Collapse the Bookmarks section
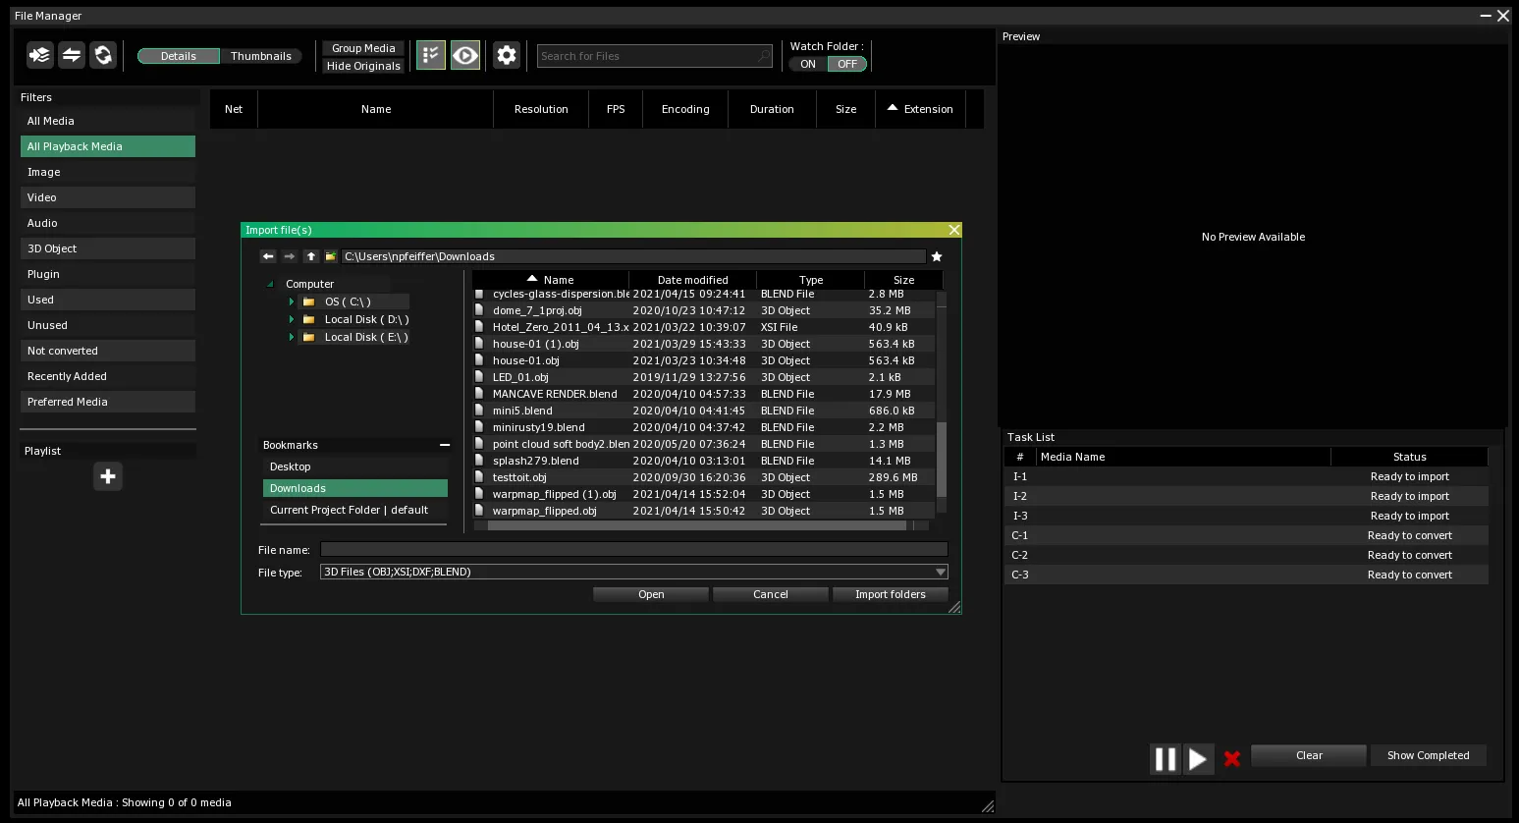This screenshot has height=823, width=1519. coord(445,445)
